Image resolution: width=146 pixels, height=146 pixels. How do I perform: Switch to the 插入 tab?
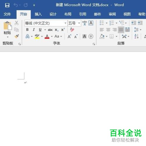pos(38,14)
